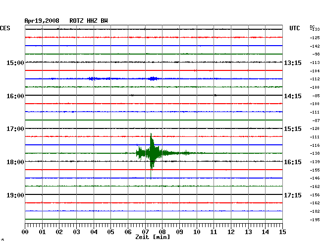
Task: Click the DC offset value -182
Action: 315,211
